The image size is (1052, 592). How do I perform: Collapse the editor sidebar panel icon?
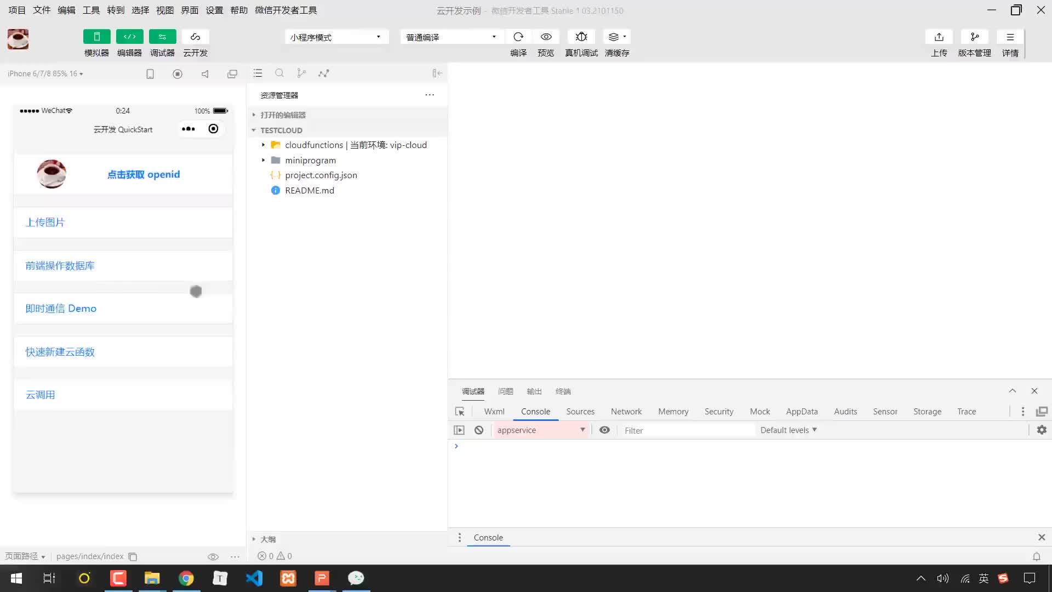(437, 73)
